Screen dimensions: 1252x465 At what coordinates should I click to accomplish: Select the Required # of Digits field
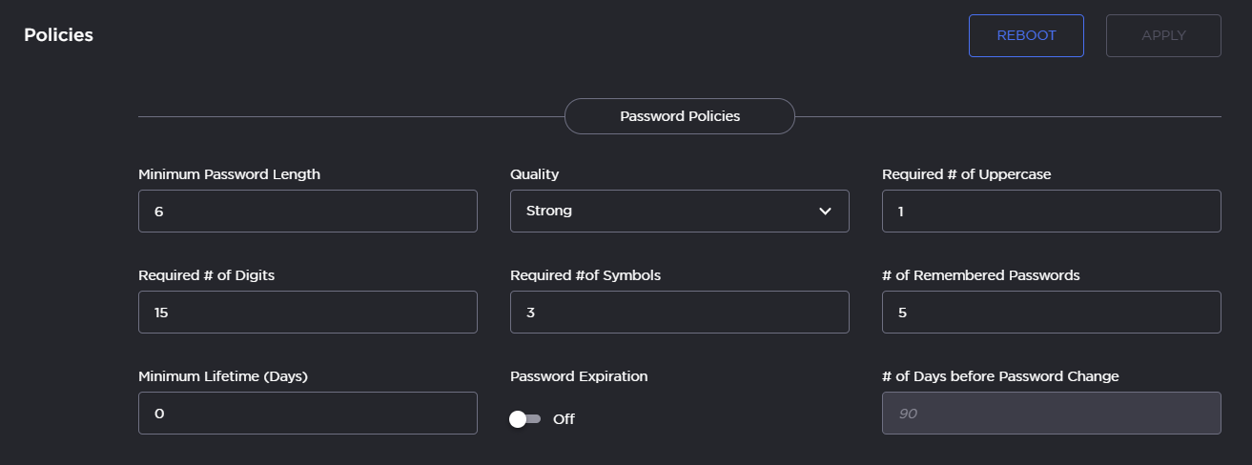(x=307, y=312)
